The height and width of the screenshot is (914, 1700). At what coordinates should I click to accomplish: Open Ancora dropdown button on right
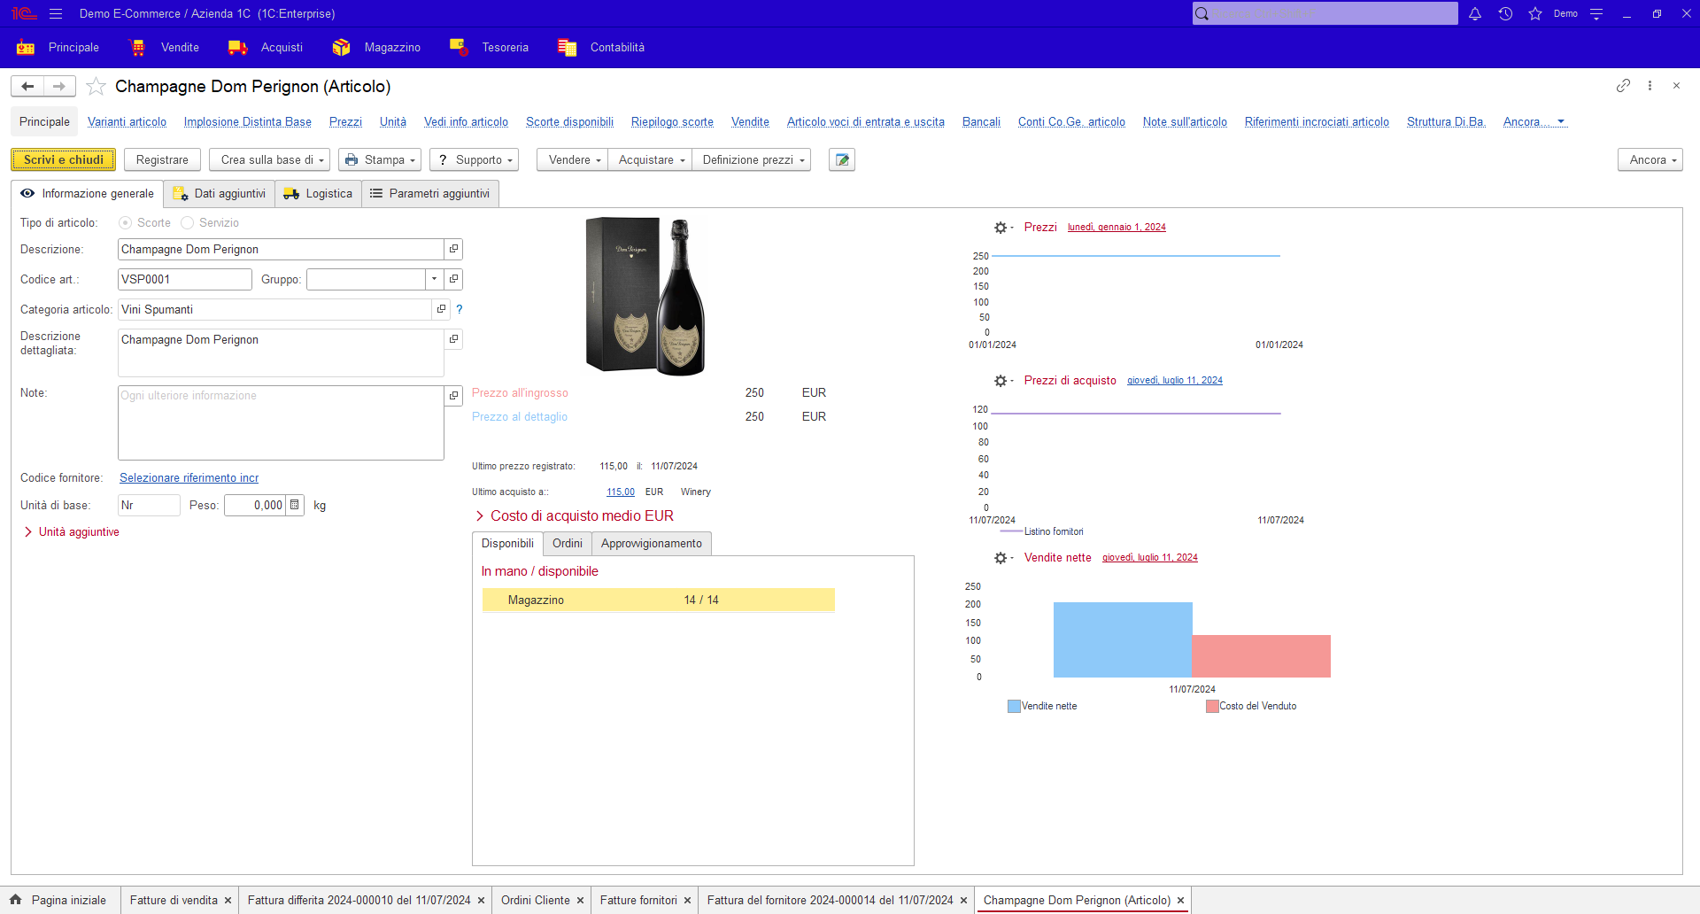[1650, 159]
